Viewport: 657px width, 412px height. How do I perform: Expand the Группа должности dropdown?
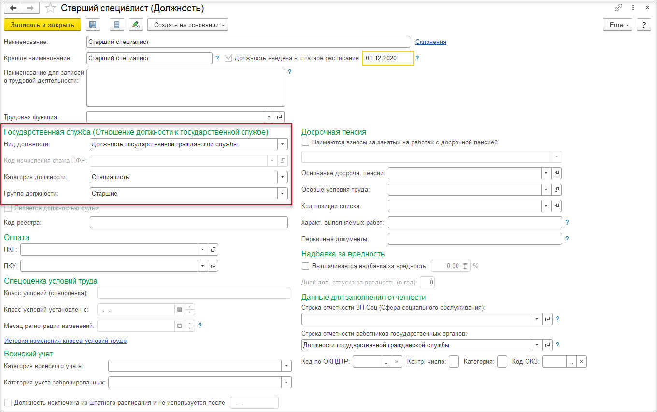(283, 193)
